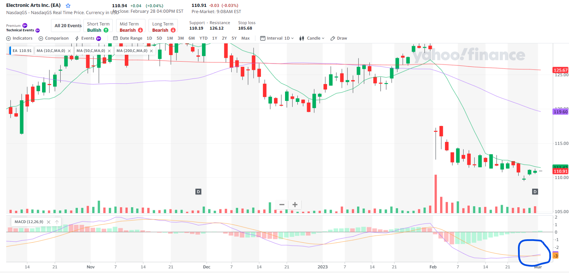Select the 6M date range
569x273 pixels.
(x=192, y=38)
